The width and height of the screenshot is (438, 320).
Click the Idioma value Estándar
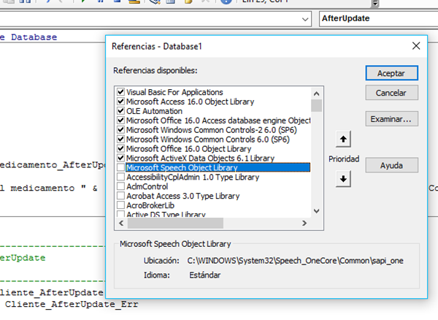204,275
